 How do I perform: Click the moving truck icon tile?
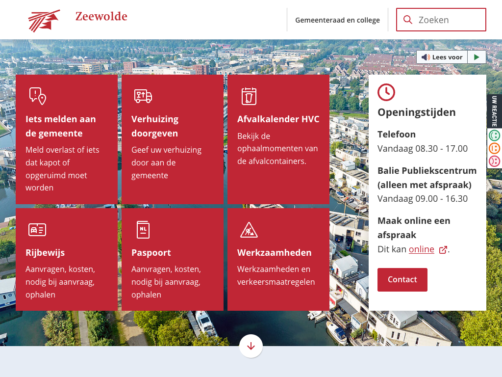(143, 96)
